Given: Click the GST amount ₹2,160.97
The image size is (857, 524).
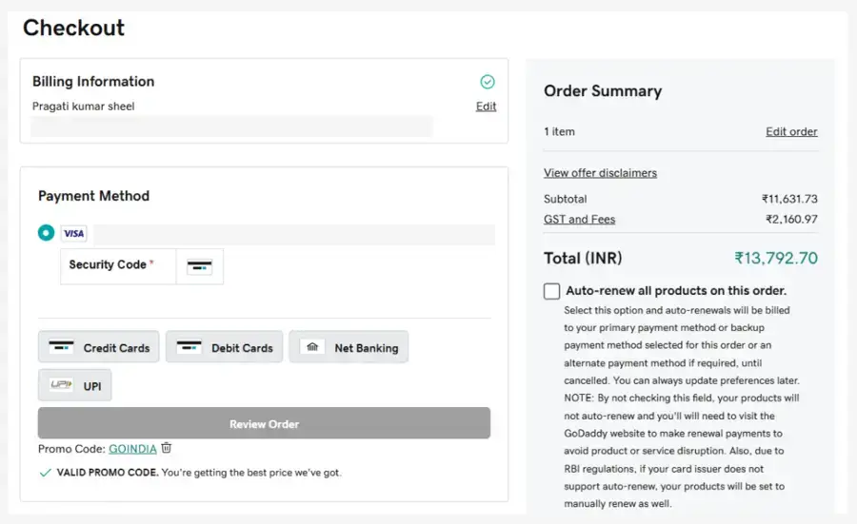Looking at the screenshot, I should coord(791,220).
